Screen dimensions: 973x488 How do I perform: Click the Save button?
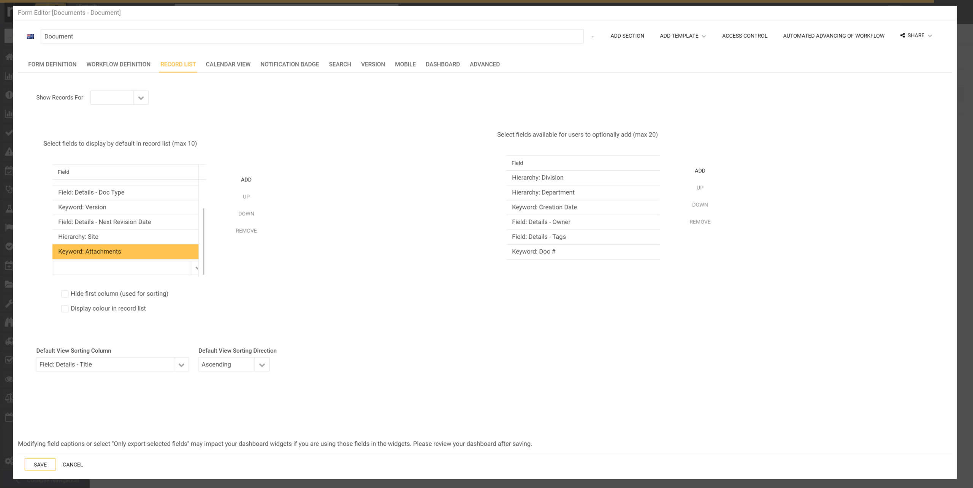40,464
